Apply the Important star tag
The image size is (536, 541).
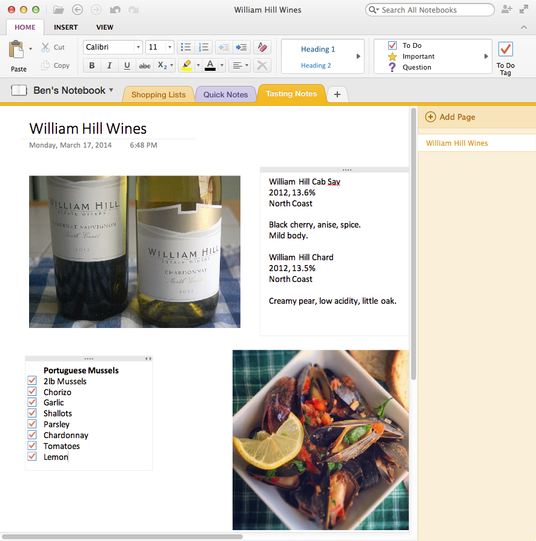[x=411, y=56]
